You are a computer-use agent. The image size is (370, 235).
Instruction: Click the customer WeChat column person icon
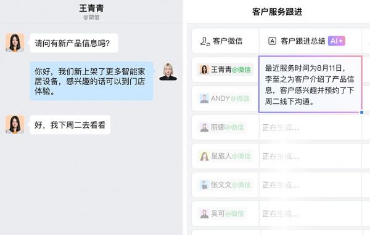click(x=205, y=41)
